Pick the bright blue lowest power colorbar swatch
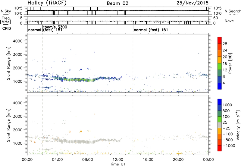This screenshot has height=166, width=241. [220, 86]
